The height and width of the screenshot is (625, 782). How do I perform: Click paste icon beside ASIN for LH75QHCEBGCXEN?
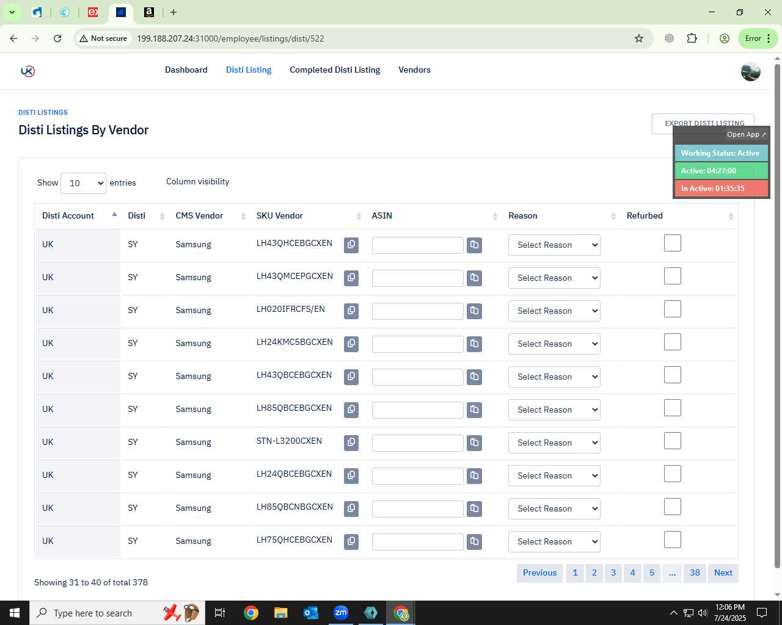474,541
